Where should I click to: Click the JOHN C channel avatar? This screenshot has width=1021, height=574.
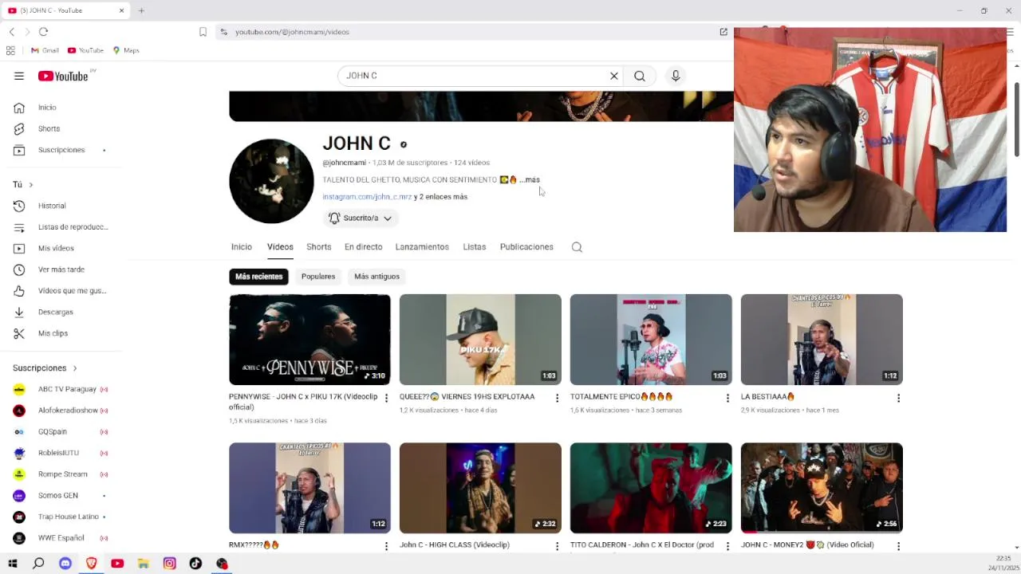click(x=271, y=181)
